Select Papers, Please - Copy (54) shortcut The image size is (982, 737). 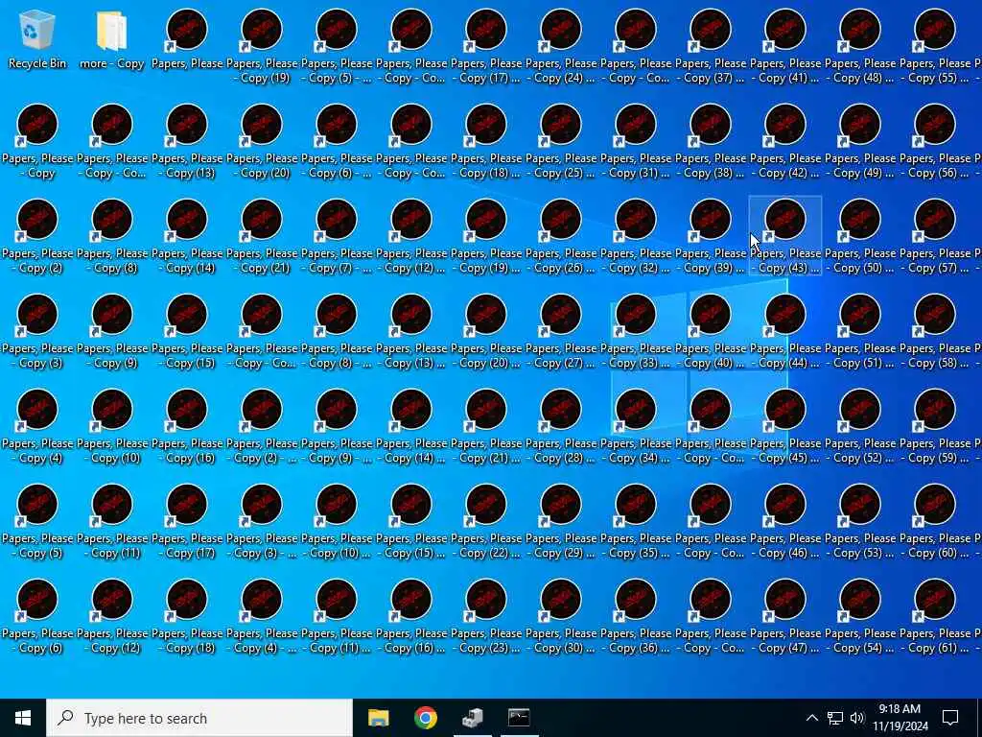click(x=860, y=617)
